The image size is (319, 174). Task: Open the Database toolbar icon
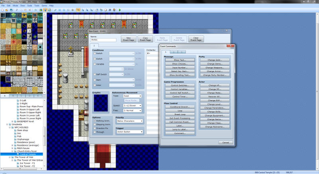tap(97, 10)
